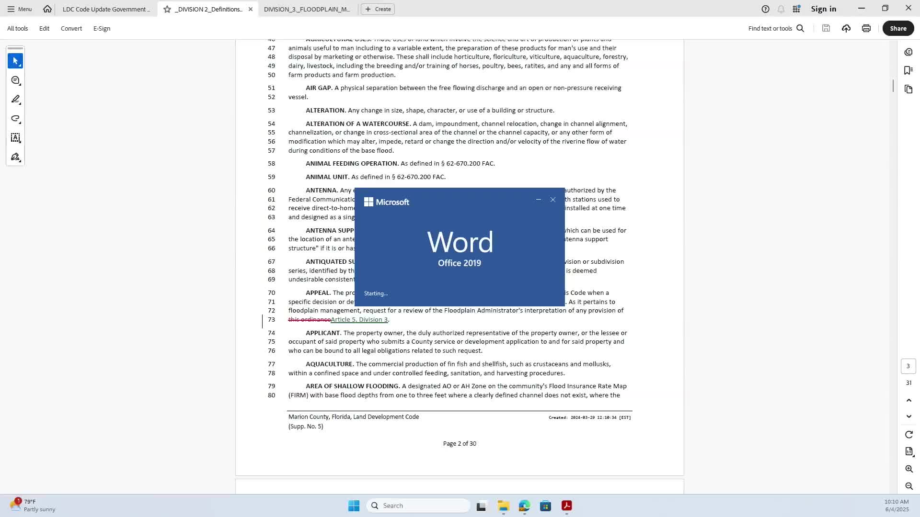Image resolution: width=920 pixels, height=517 pixels.
Task: Choose the freehand draw tool
Action: pos(15,119)
